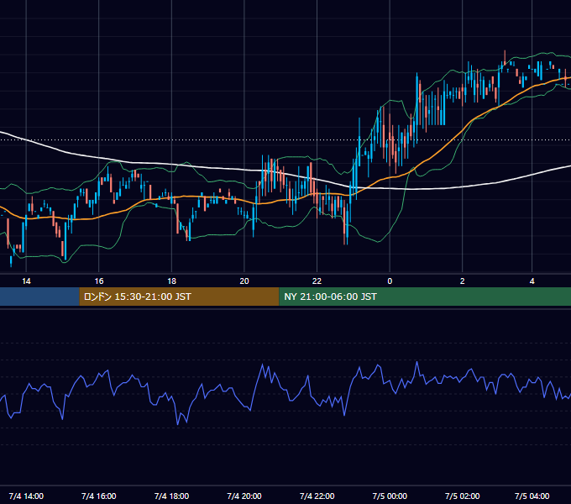Click the 7/4 18:00 time label

pos(171,496)
